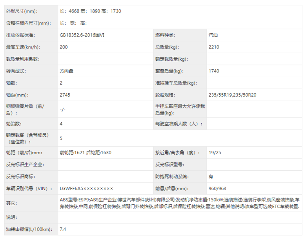
Task: Click the 半挂车鞍座最大允许承载质量 label
Action: (180, 110)
